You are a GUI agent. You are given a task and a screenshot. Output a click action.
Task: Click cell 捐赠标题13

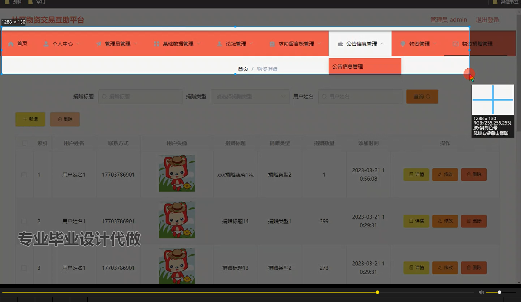pyautogui.click(x=235, y=268)
